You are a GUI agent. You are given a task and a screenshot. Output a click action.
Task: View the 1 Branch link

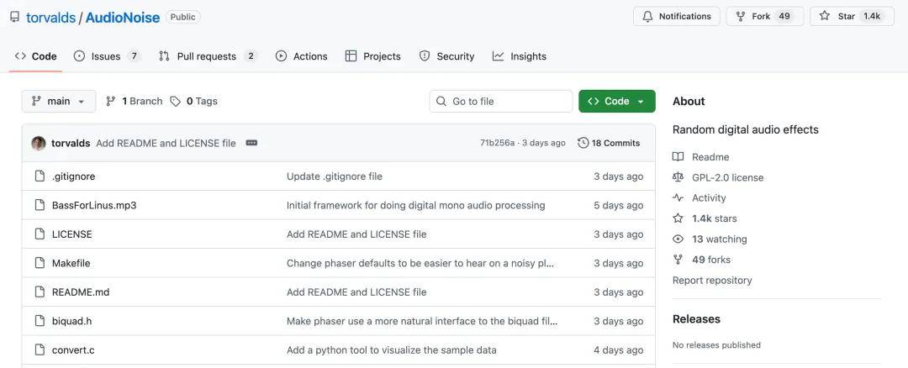coord(135,102)
